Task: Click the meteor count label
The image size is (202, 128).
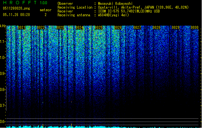Action: pos(46,10)
